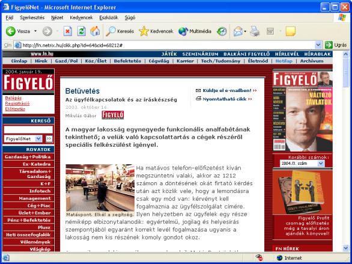
Task: Click the Előfizetés link
Action: coord(15,109)
